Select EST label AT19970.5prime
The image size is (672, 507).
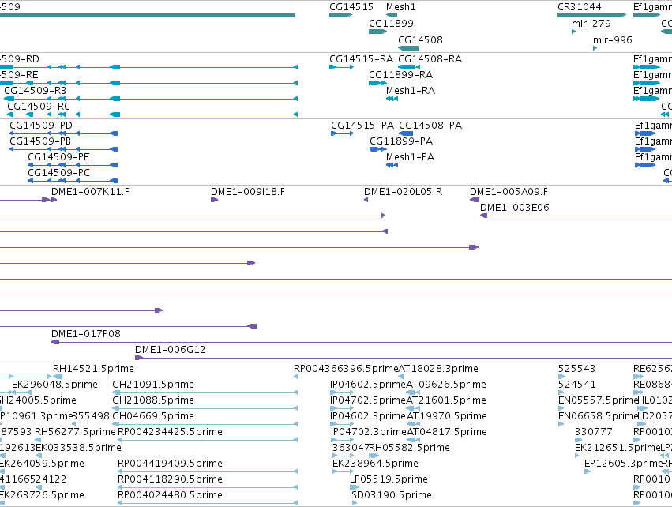pyautogui.click(x=447, y=416)
